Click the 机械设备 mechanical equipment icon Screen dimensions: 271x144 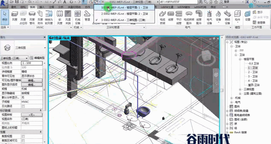(78, 17)
